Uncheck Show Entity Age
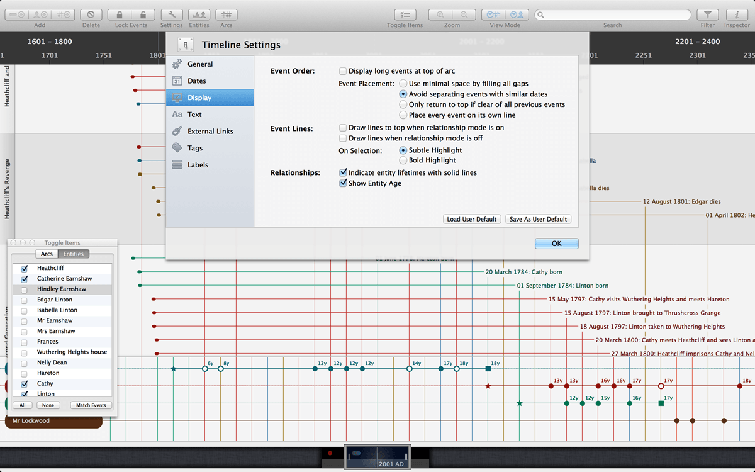Viewport: 755px width, 472px height. click(343, 183)
